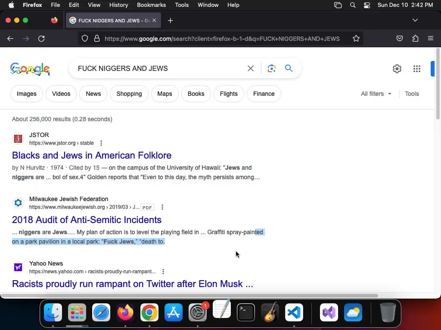
Task: Open Launchpad from the Dock
Action: pos(77,312)
